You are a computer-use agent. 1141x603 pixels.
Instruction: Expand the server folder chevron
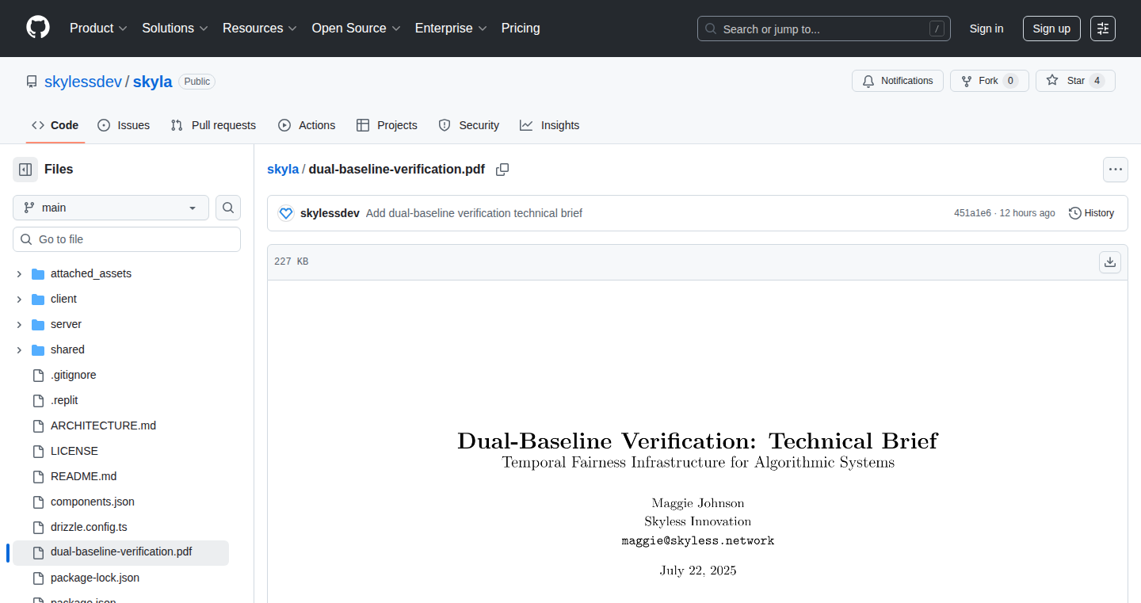pyautogui.click(x=19, y=324)
